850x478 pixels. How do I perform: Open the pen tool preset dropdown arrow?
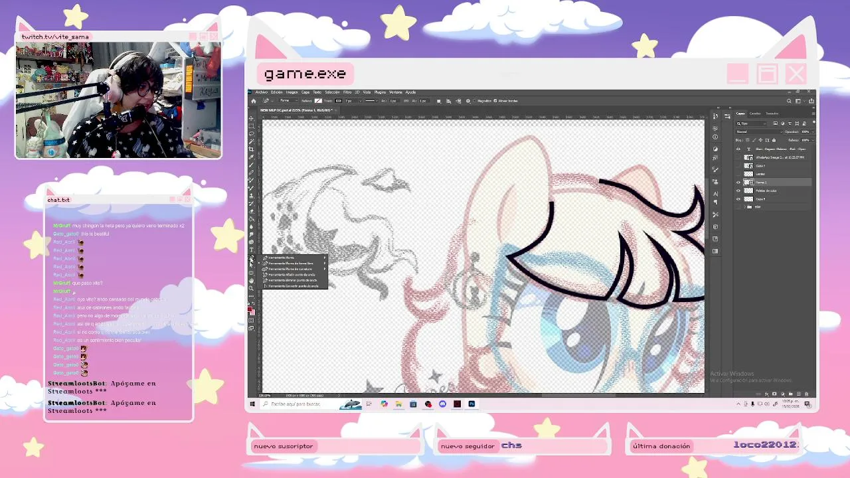click(272, 101)
